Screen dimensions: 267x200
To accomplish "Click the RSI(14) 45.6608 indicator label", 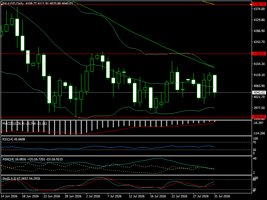I will [14, 139].
